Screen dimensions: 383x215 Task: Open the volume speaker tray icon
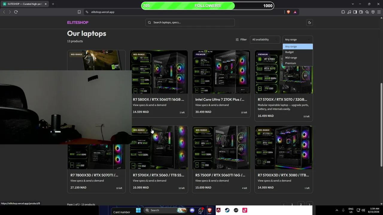(363, 210)
